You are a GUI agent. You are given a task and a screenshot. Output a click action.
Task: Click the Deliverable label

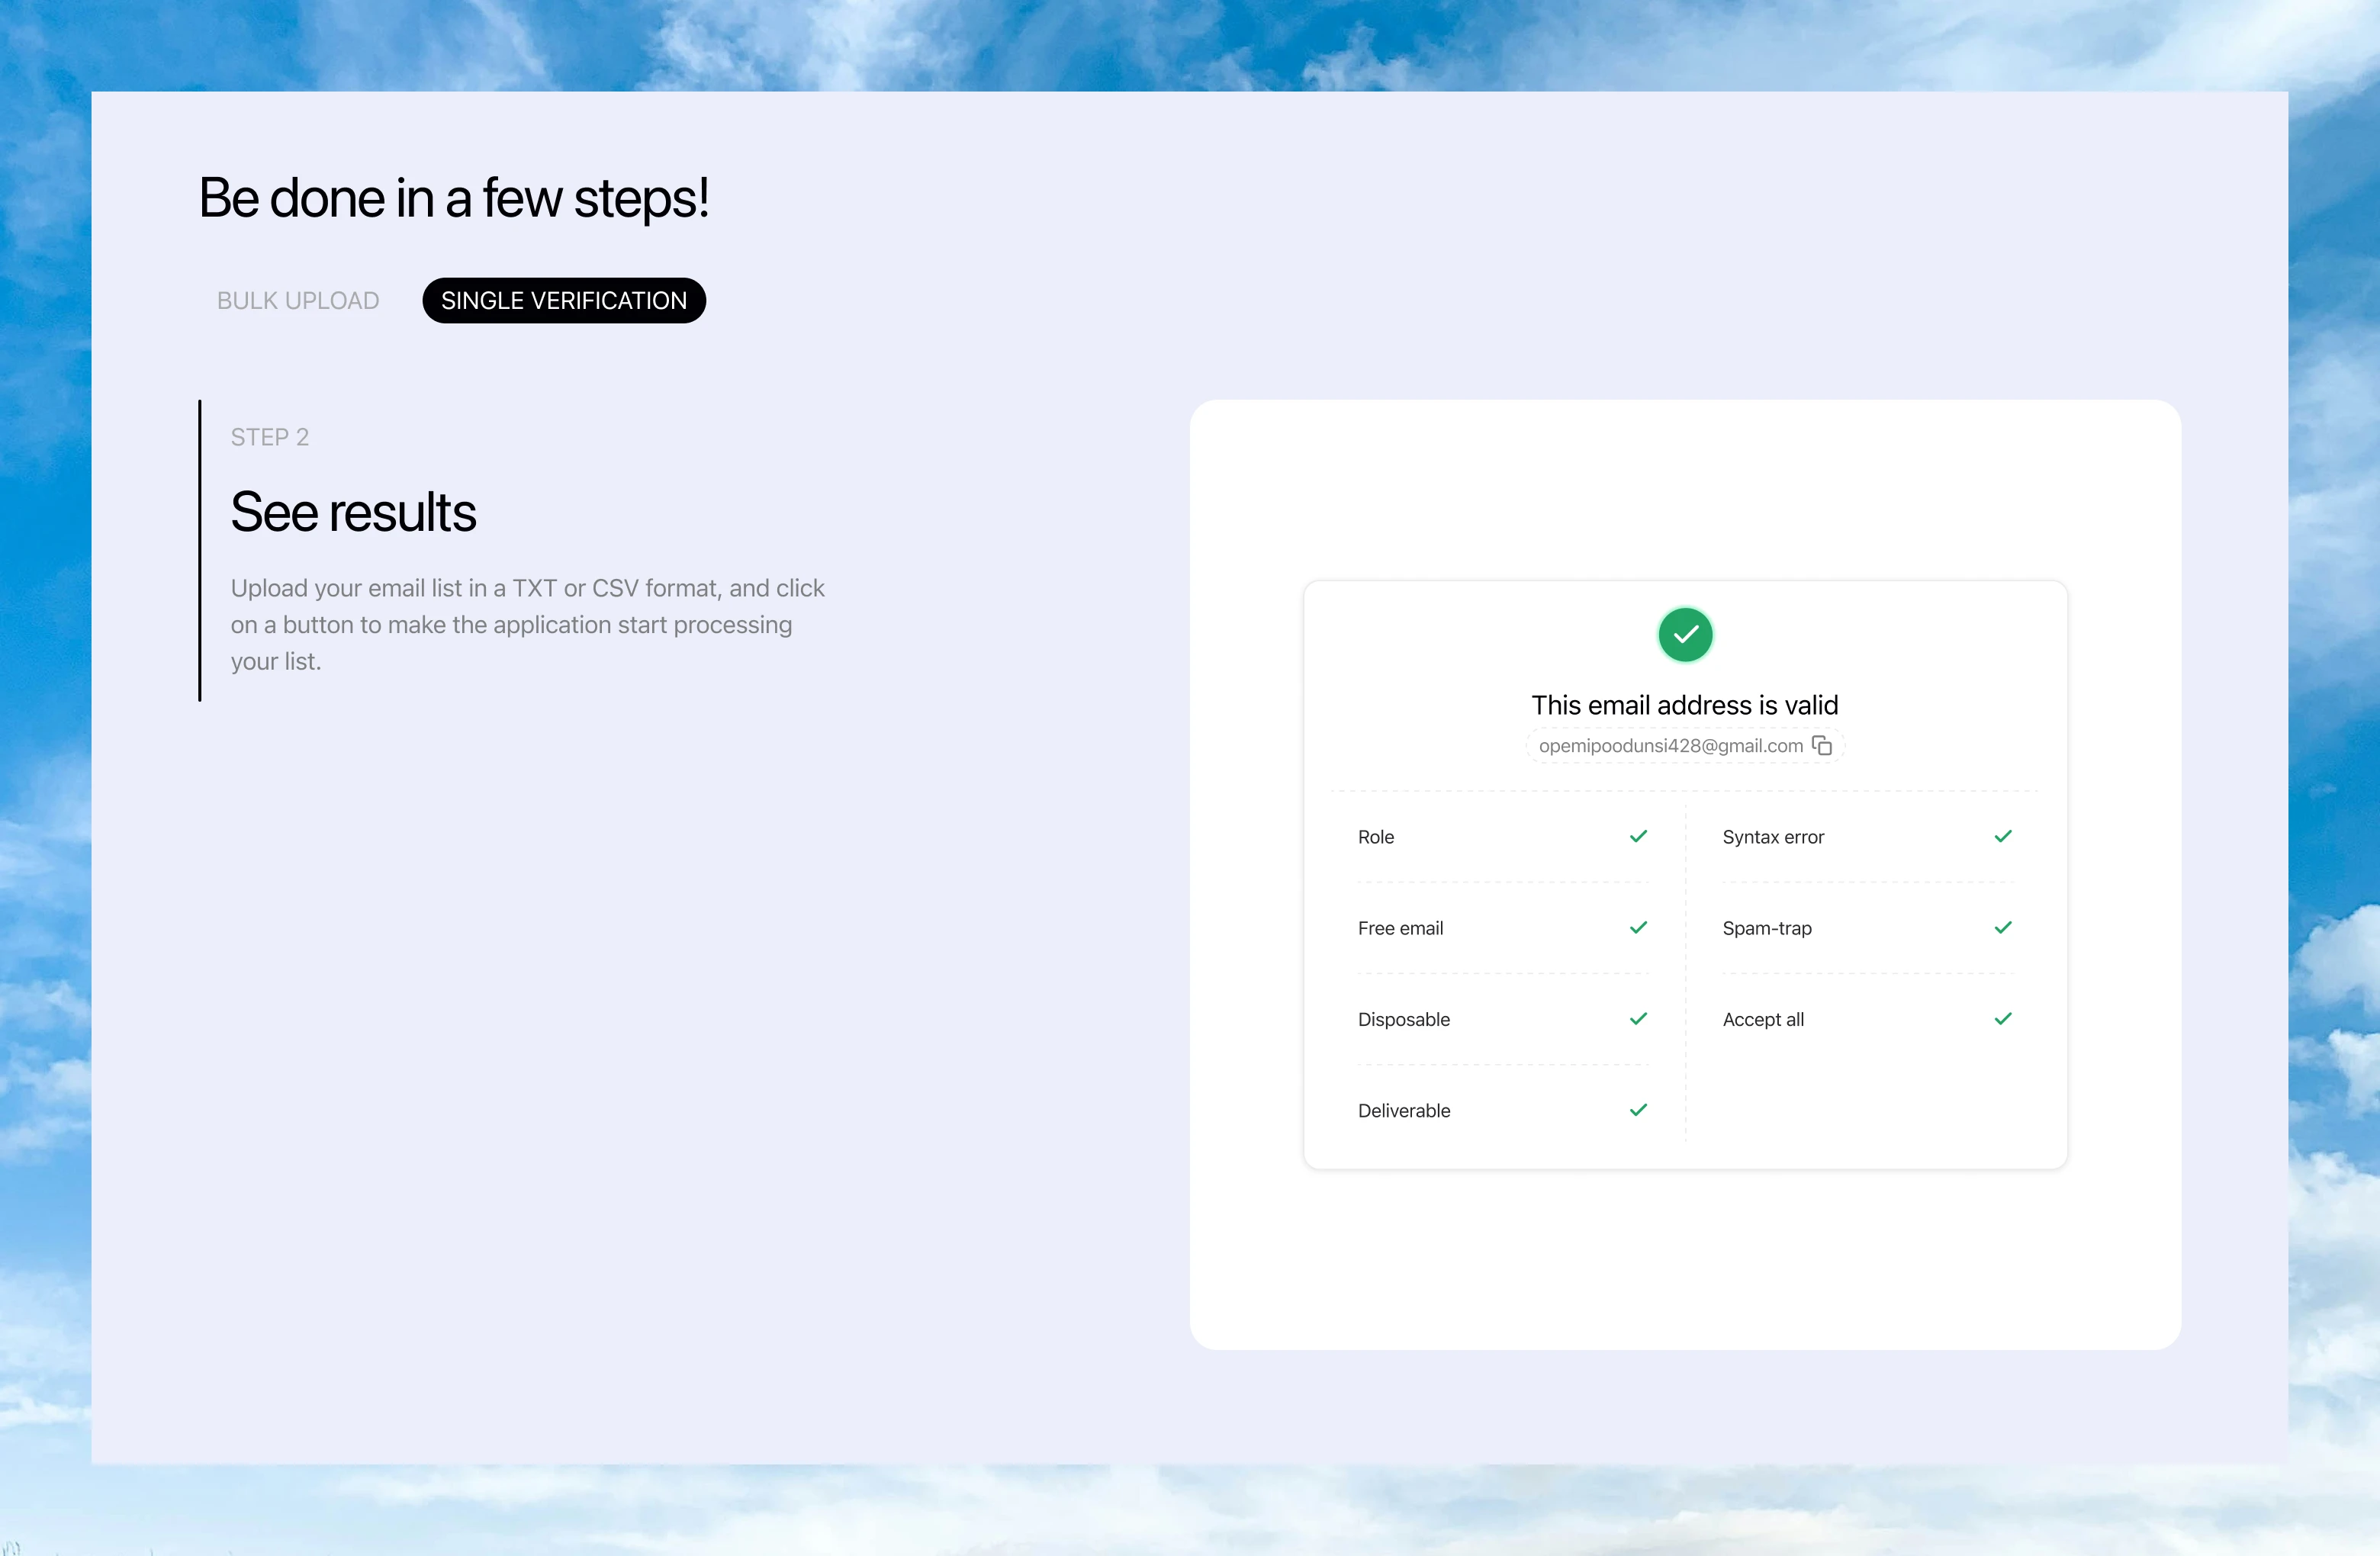[1403, 1111]
